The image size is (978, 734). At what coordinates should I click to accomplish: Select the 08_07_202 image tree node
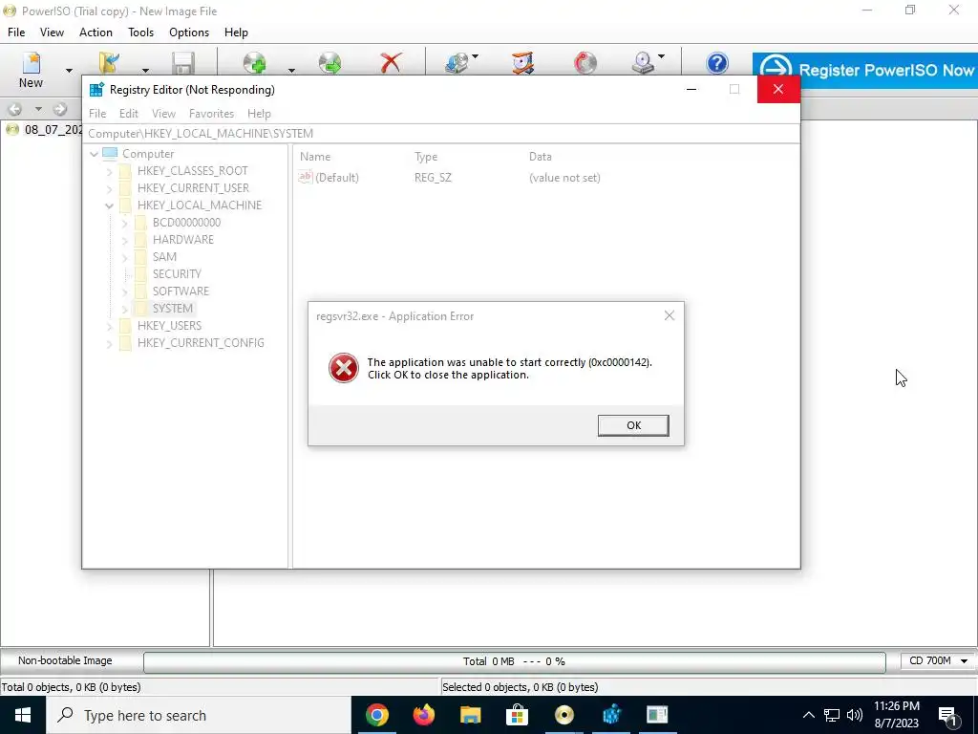53,130
